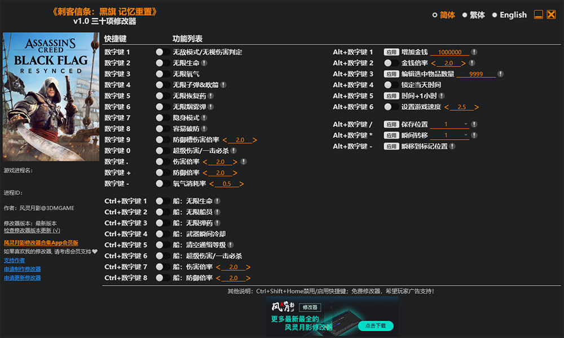
Task: Click info icon beside 船: 无限船员
Action: 217,212
